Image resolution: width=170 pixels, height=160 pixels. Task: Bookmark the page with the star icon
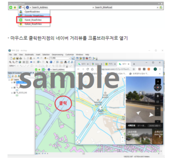coord(134,69)
